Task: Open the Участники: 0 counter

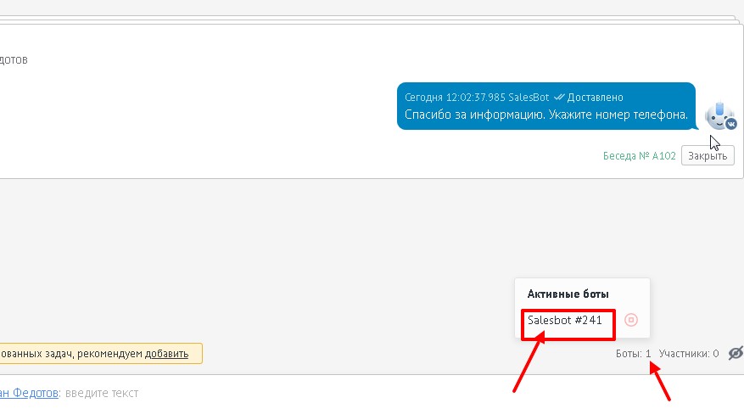Action: (x=689, y=354)
